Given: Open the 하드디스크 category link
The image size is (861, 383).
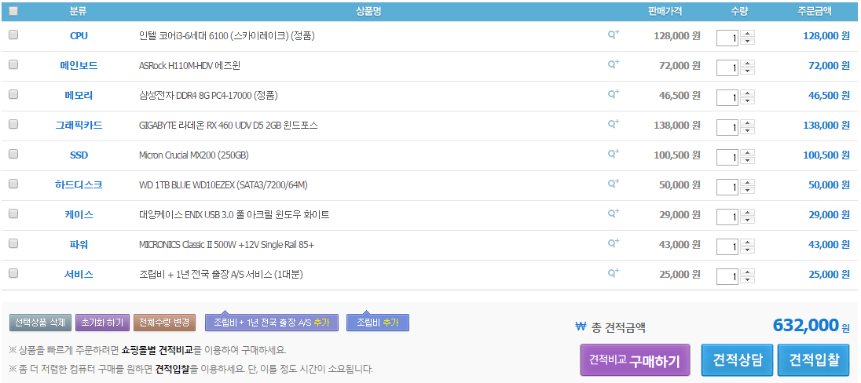Looking at the screenshot, I should point(79,185).
